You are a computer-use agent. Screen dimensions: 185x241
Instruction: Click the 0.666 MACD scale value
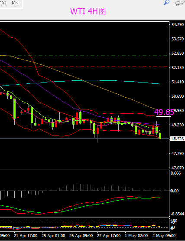point(175,173)
